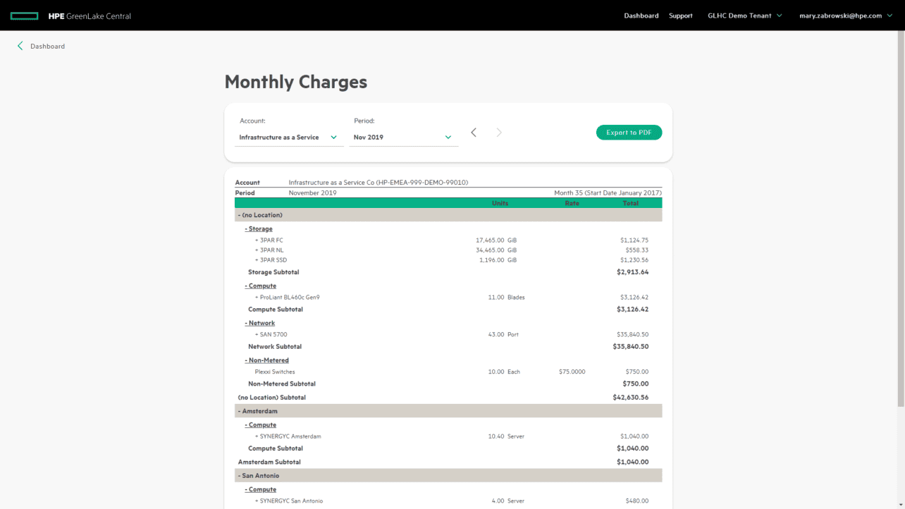
Task: Collapse the Compute group under (no Location)
Action: pyautogui.click(x=261, y=286)
